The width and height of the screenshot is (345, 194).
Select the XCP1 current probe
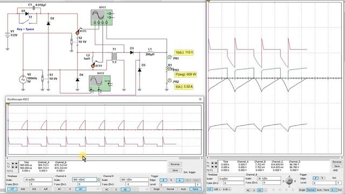78,32
